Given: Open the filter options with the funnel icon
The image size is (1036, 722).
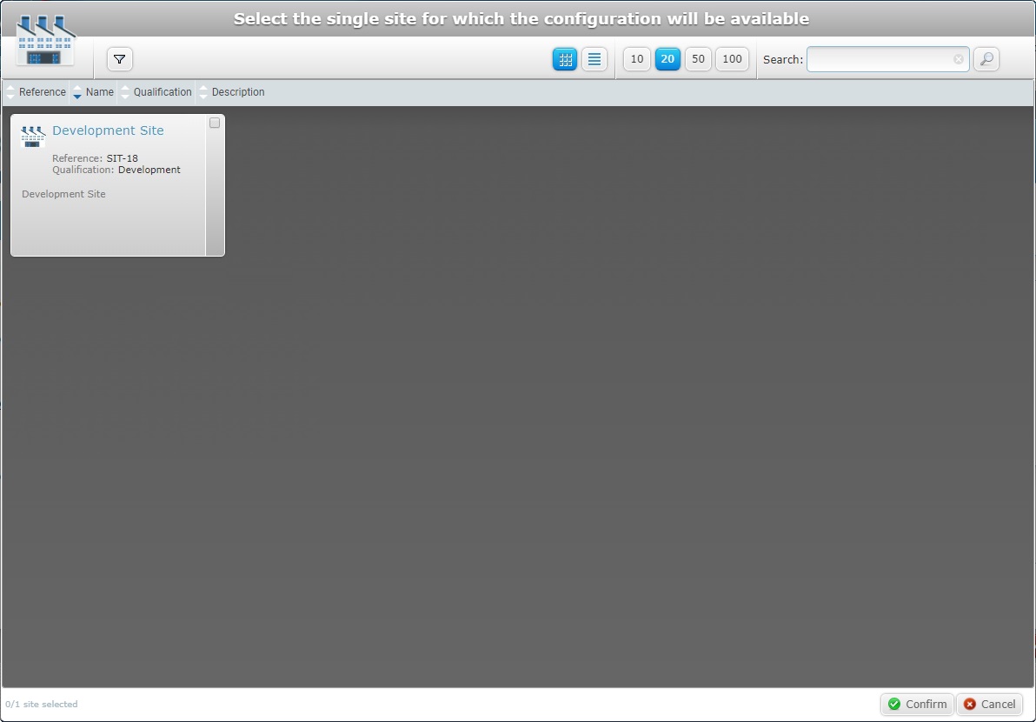Looking at the screenshot, I should point(119,59).
